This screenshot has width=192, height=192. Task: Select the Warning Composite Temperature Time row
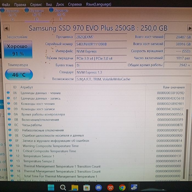pyautogui.click(x=96, y=146)
